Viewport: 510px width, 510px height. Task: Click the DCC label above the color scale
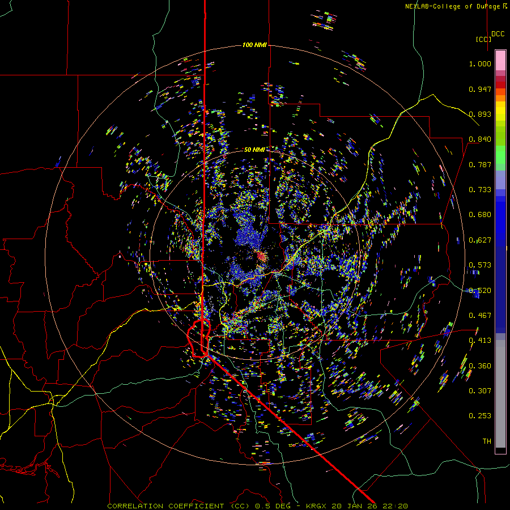pyautogui.click(x=498, y=34)
